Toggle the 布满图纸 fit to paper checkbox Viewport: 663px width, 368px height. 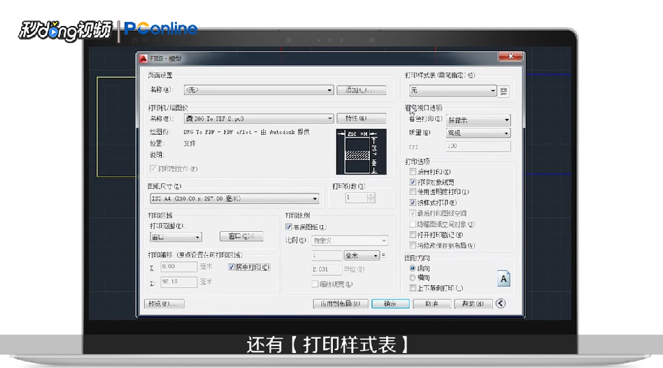289,227
